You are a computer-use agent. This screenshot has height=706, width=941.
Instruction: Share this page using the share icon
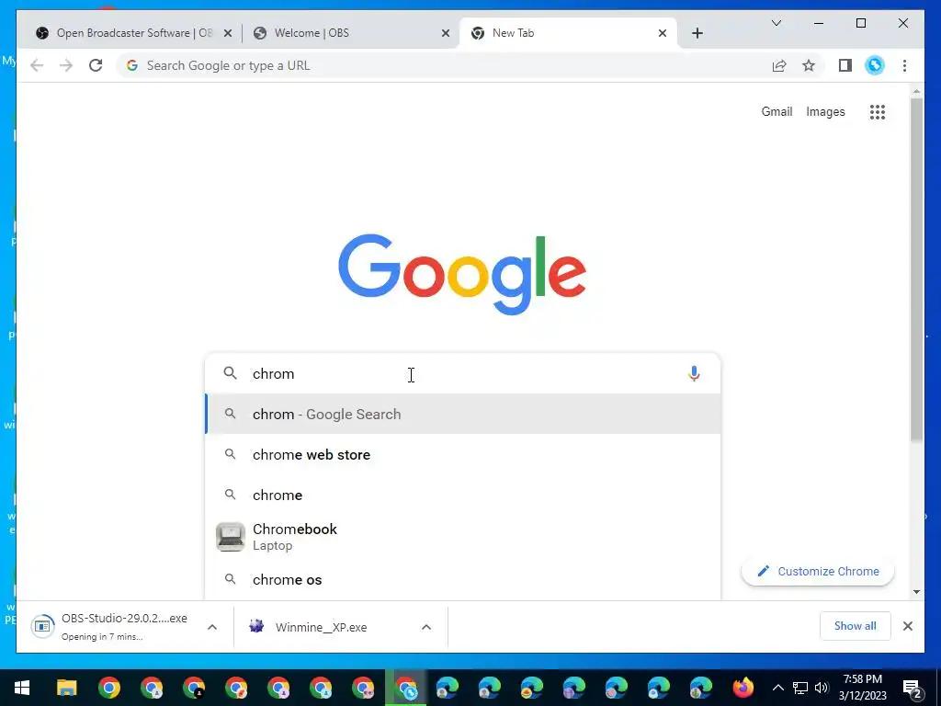point(779,65)
